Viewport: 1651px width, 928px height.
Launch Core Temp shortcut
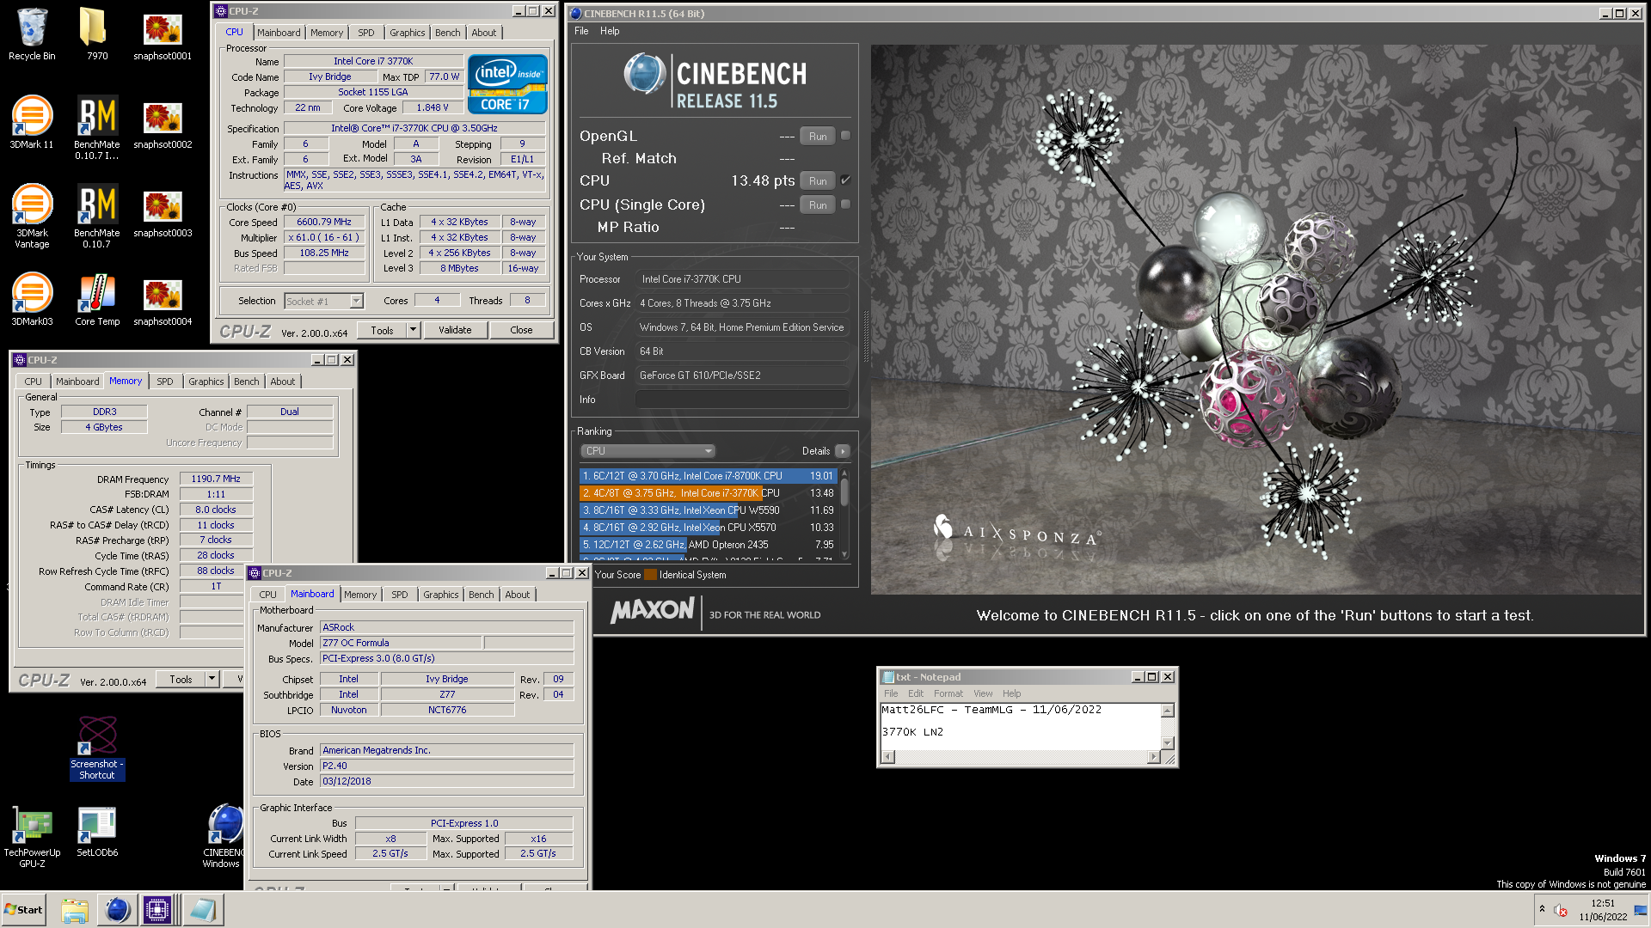[x=97, y=300]
